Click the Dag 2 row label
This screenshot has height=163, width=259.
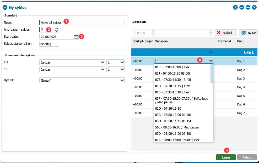[x=241, y=70]
